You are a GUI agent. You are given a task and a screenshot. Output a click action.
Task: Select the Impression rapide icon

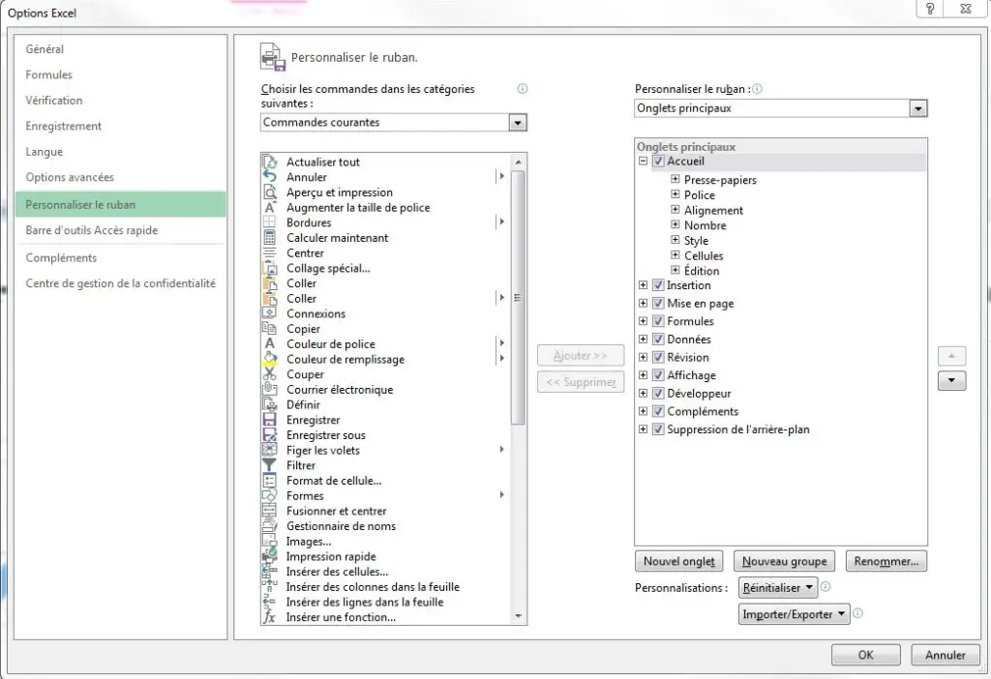tap(270, 556)
